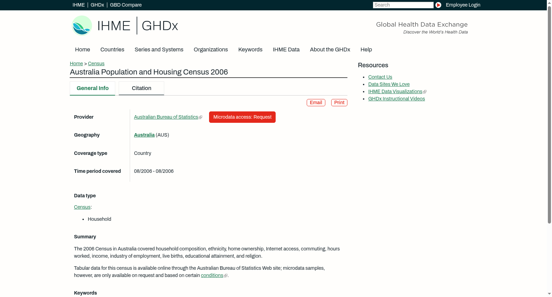Click the Data type heading
Image resolution: width=552 pixels, height=297 pixels.
click(85, 196)
